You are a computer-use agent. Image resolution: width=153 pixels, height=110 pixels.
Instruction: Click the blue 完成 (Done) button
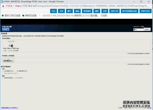point(6,29)
